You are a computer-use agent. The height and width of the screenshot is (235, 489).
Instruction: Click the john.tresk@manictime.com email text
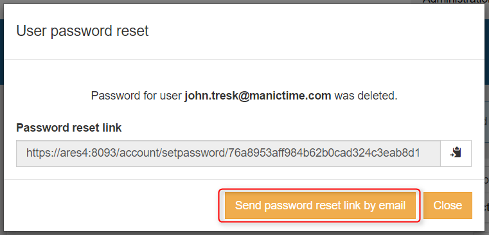(258, 96)
